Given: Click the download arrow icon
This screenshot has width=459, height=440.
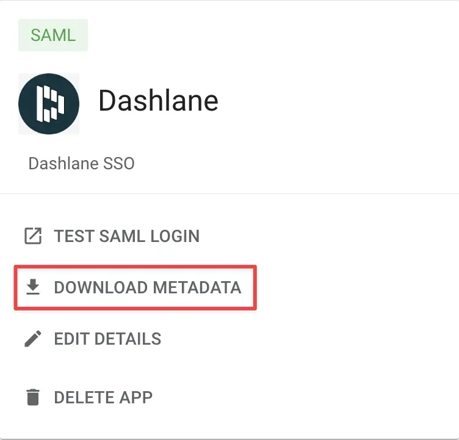Looking at the screenshot, I should (x=33, y=287).
